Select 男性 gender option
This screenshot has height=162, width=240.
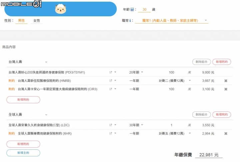pyautogui.click(x=21, y=21)
